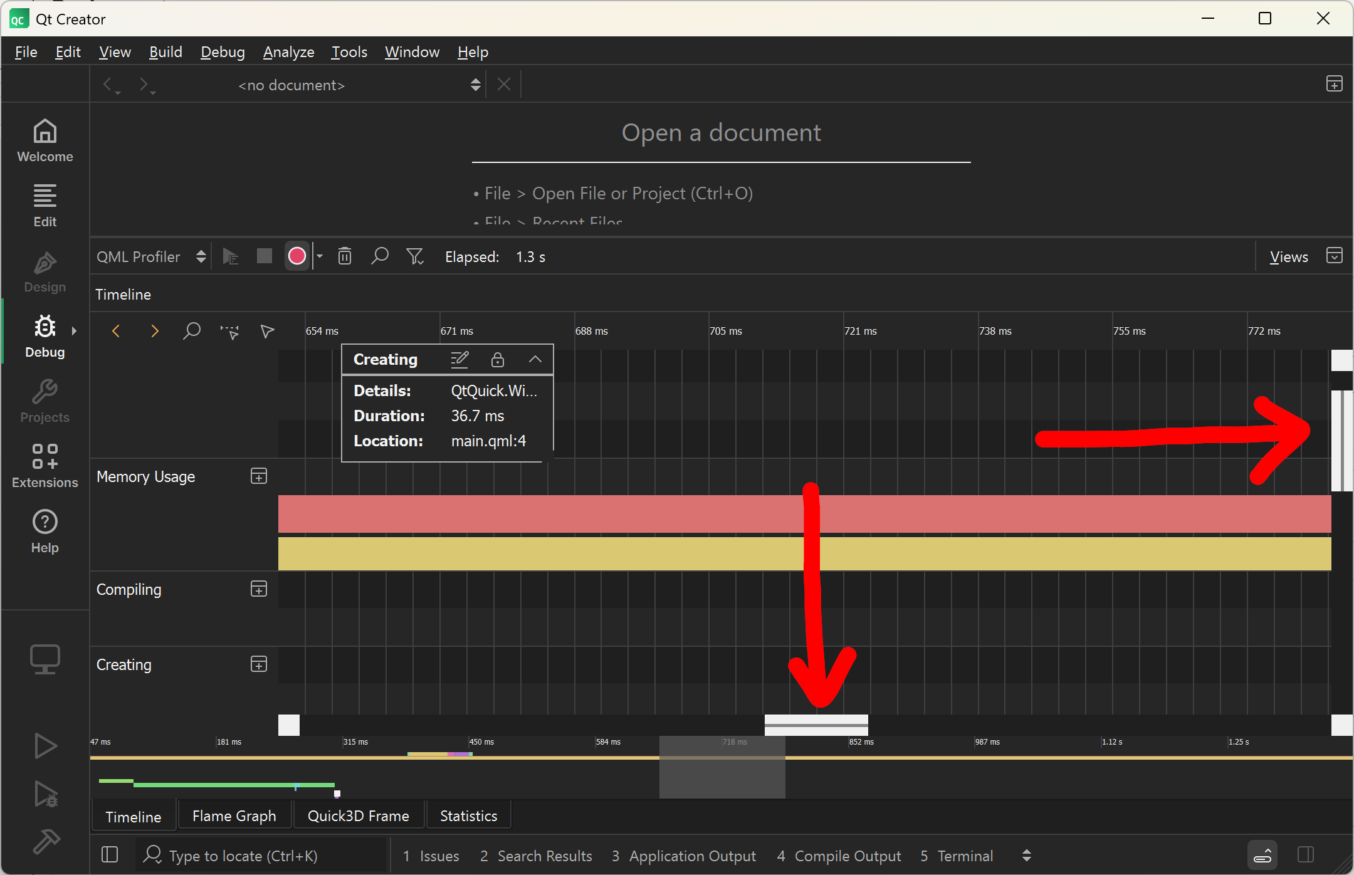Click the horizontal timeline scrollbar handle
Screen dimensions: 1354x875
[816, 725]
